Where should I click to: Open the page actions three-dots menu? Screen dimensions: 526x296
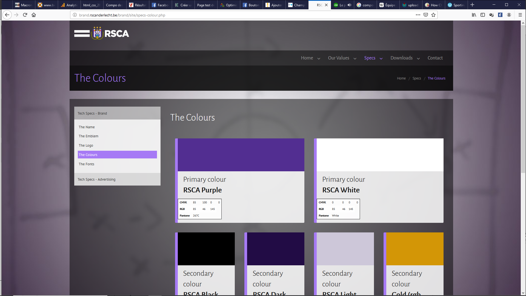[x=418, y=15]
